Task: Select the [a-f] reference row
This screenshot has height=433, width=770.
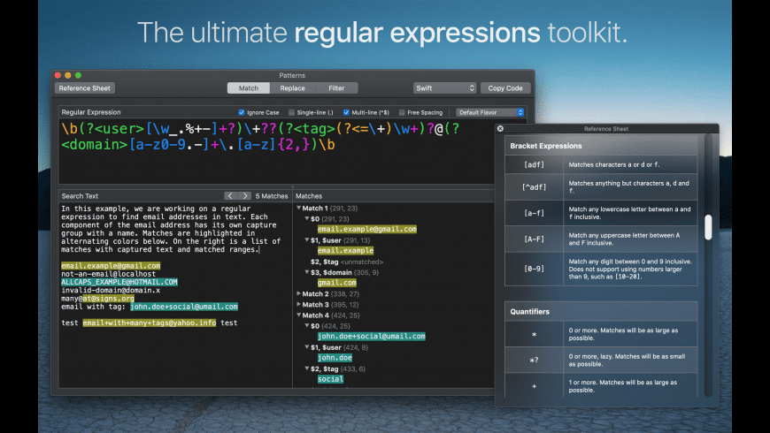Action: [601, 213]
